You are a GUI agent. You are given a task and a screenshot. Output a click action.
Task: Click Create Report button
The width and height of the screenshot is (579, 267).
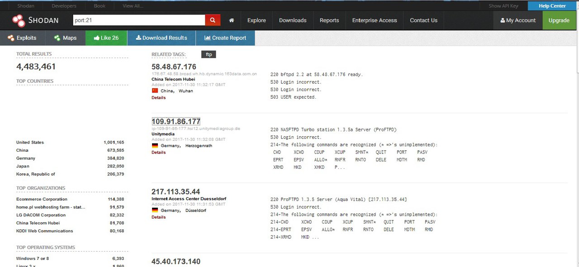pyautogui.click(x=225, y=38)
